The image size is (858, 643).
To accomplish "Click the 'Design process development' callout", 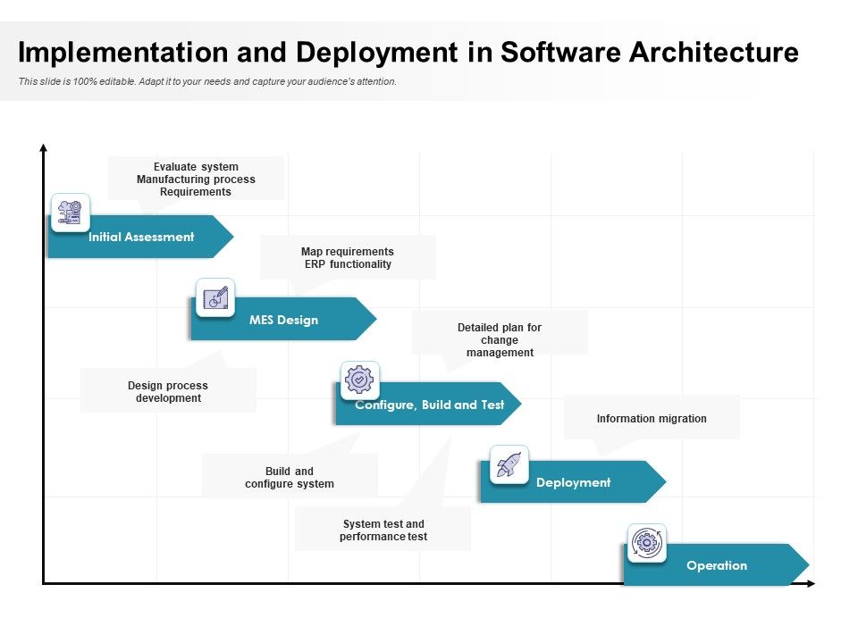I will [168, 391].
